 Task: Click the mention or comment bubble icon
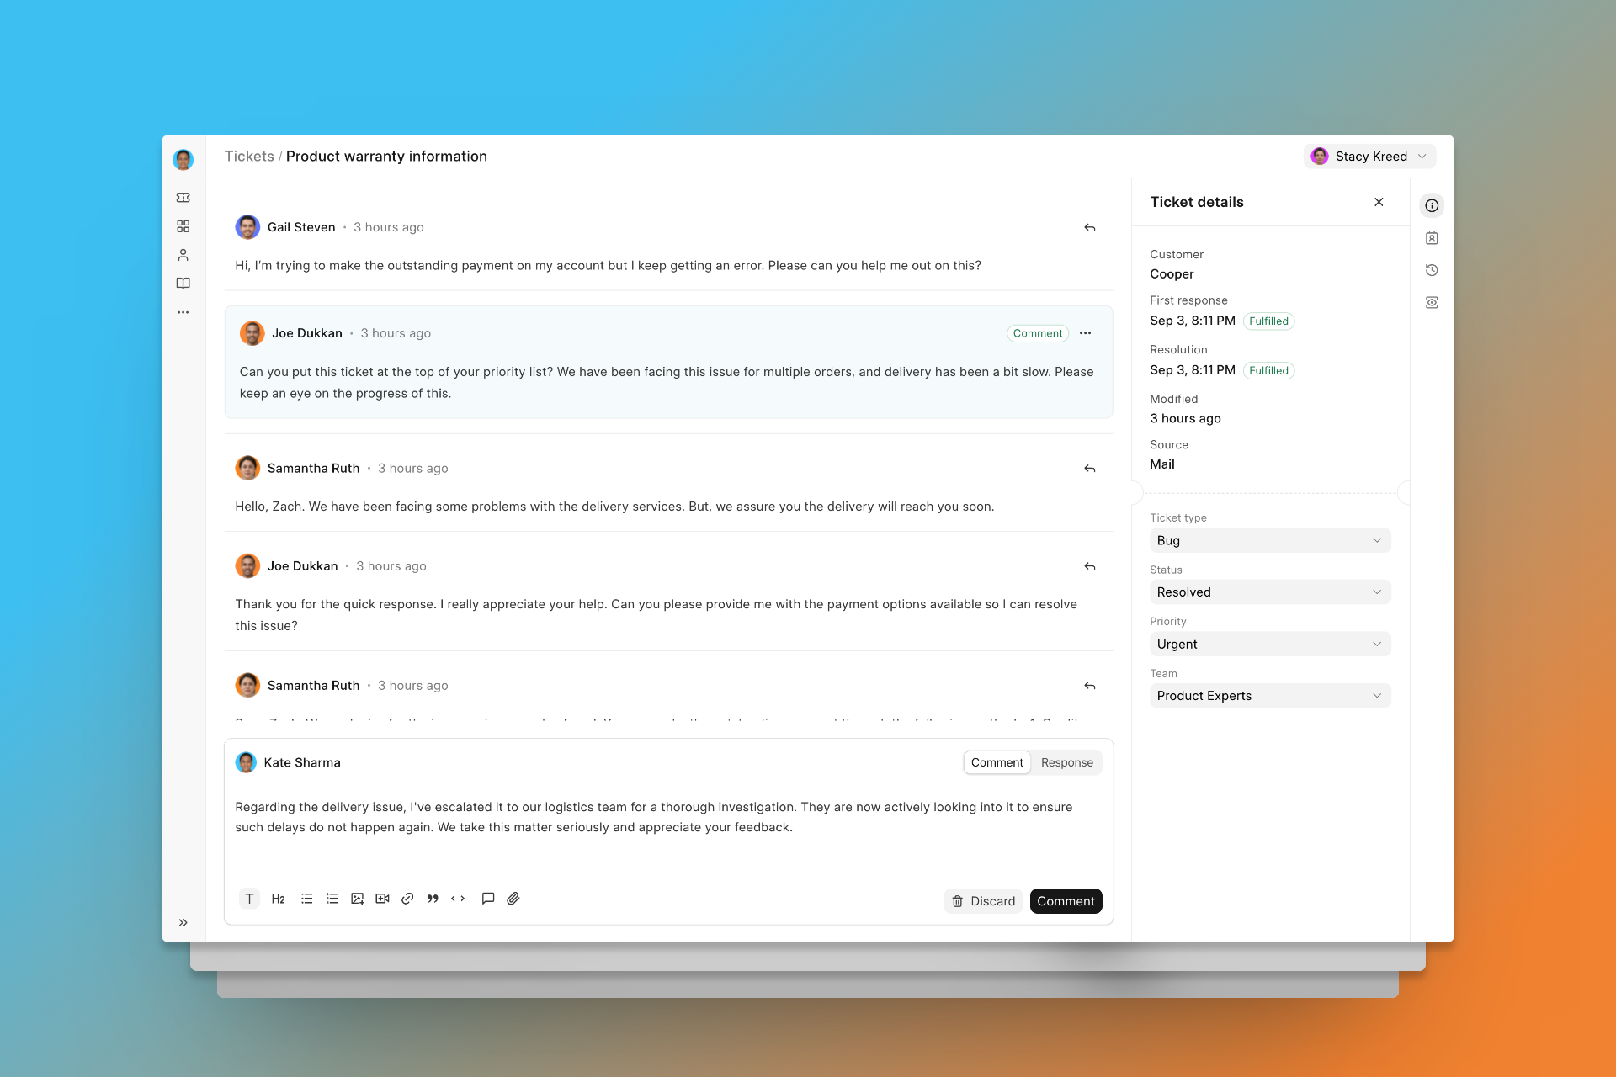pyautogui.click(x=487, y=898)
